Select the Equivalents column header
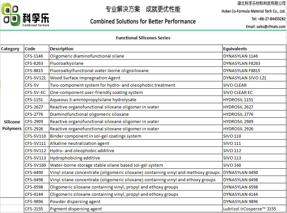The height and width of the screenshot is (213, 287). point(235,49)
